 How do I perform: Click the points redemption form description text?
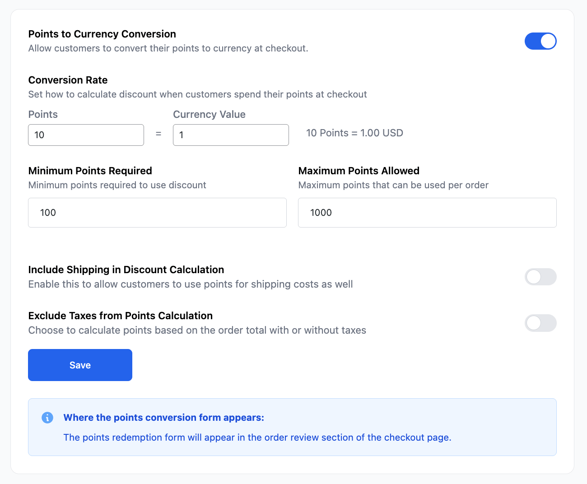pos(257,437)
